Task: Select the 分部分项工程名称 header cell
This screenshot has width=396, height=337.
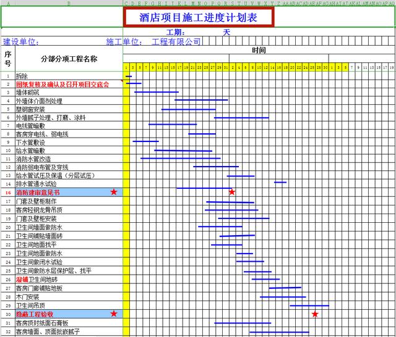Action: pos(69,59)
